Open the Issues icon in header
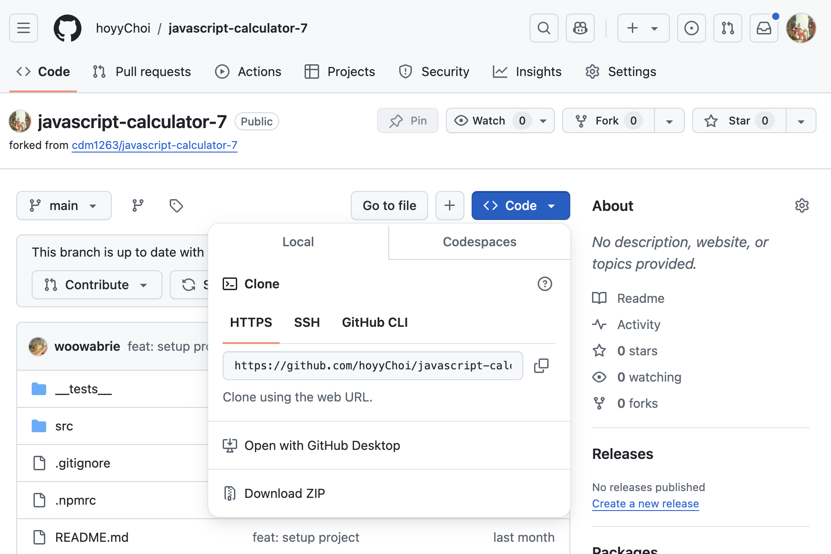The image size is (831, 554). coord(692,28)
